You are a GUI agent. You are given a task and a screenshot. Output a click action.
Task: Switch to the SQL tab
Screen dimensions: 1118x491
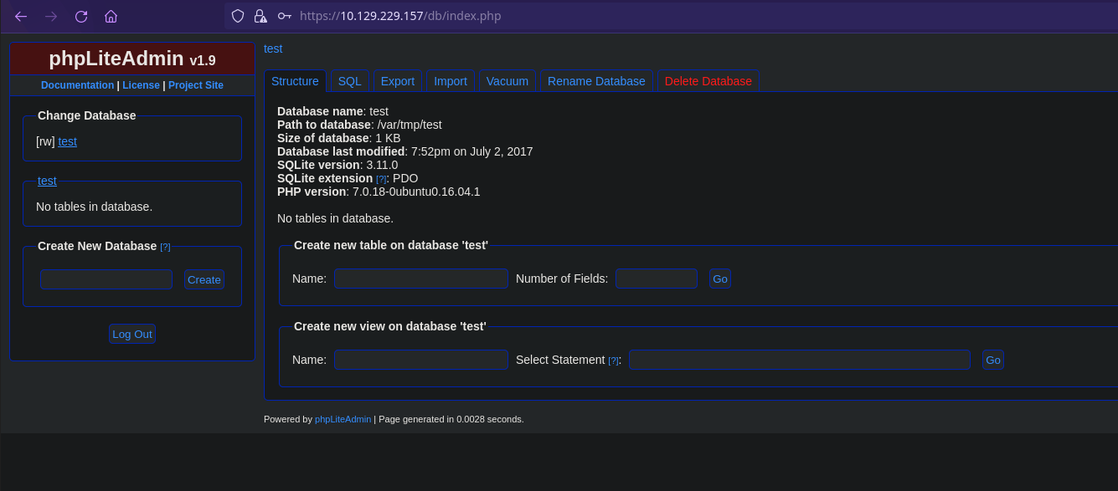point(349,81)
